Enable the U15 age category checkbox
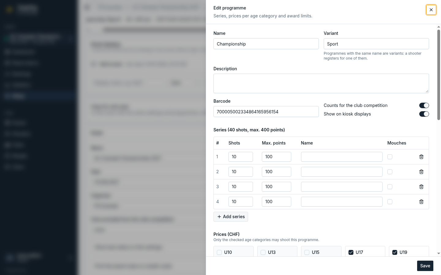 click(x=307, y=252)
